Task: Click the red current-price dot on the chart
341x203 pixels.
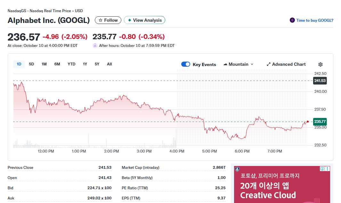Action: (x=307, y=122)
